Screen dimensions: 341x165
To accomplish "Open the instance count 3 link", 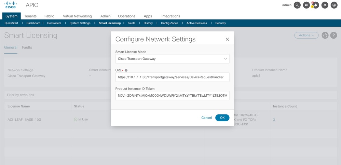I will coord(274,120).
